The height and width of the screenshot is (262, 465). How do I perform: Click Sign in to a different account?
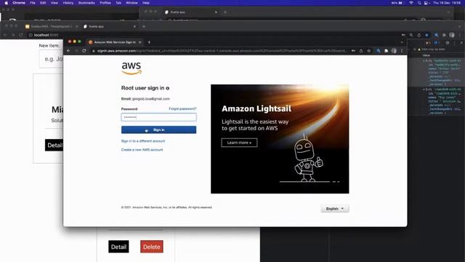[x=143, y=141]
